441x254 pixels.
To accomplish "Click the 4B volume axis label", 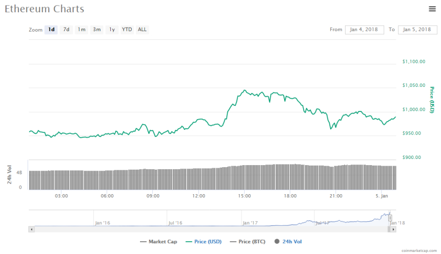I will 19,173.
